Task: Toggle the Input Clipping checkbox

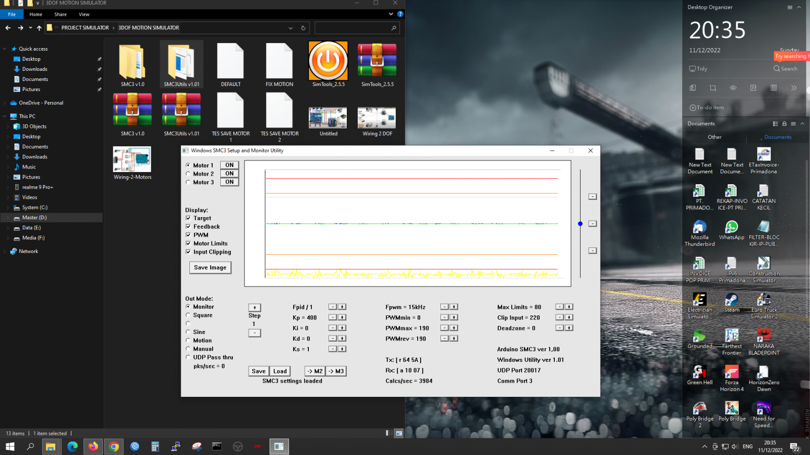Action: [188, 252]
